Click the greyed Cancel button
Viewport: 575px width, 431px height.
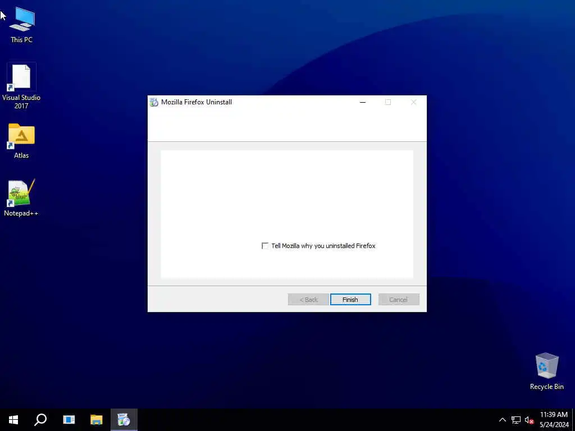click(399, 300)
